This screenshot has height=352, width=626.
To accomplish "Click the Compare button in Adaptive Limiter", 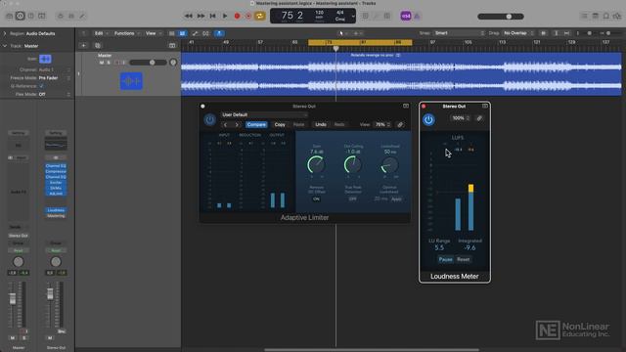I will [x=256, y=124].
